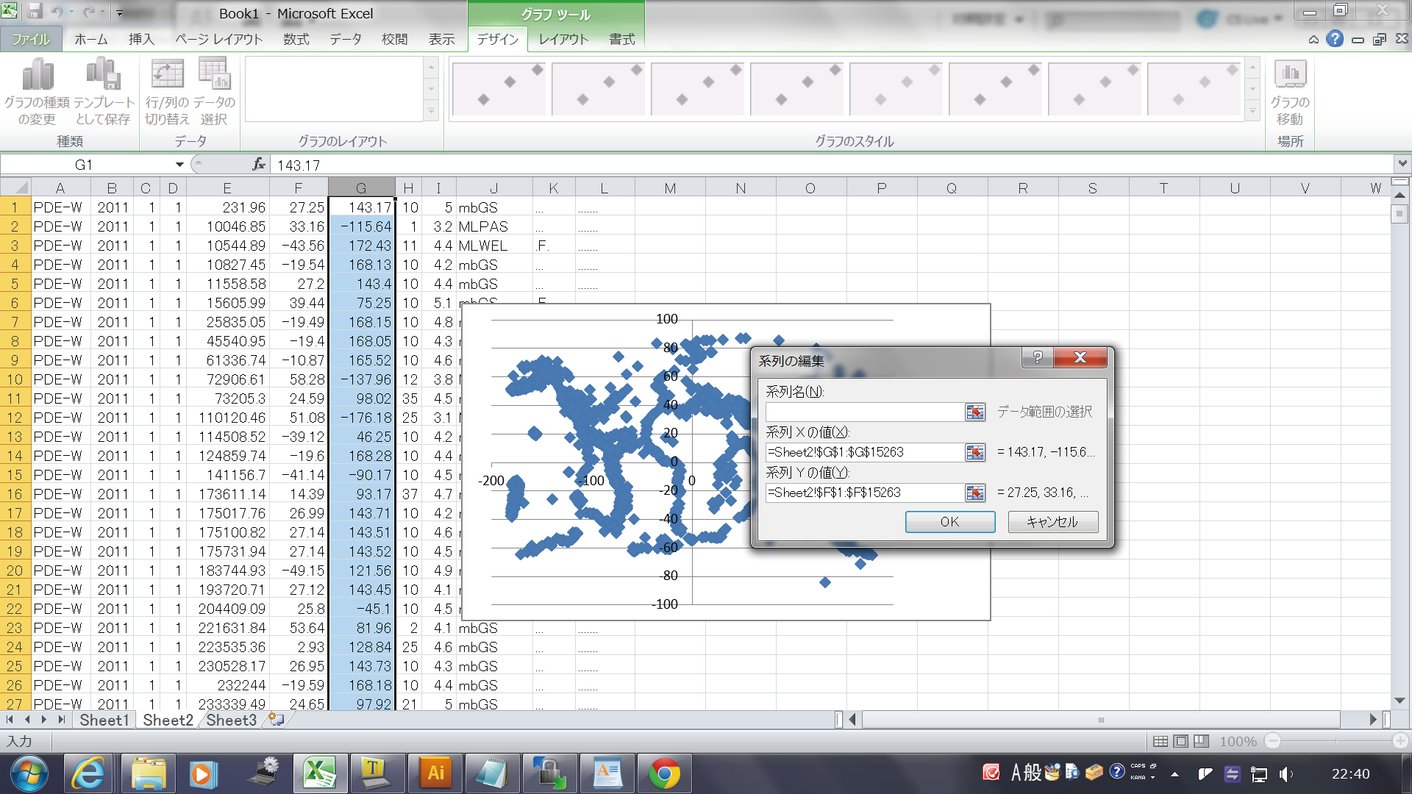Open Quick Access Toolbar customize dropdown
Screen dimensions: 1412x794
click(119, 13)
